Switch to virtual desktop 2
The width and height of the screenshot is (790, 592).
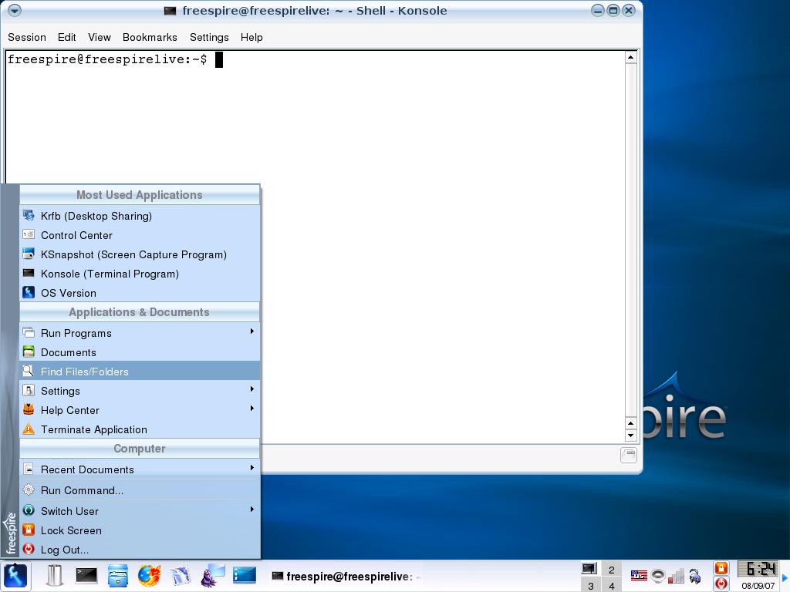[611, 570]
